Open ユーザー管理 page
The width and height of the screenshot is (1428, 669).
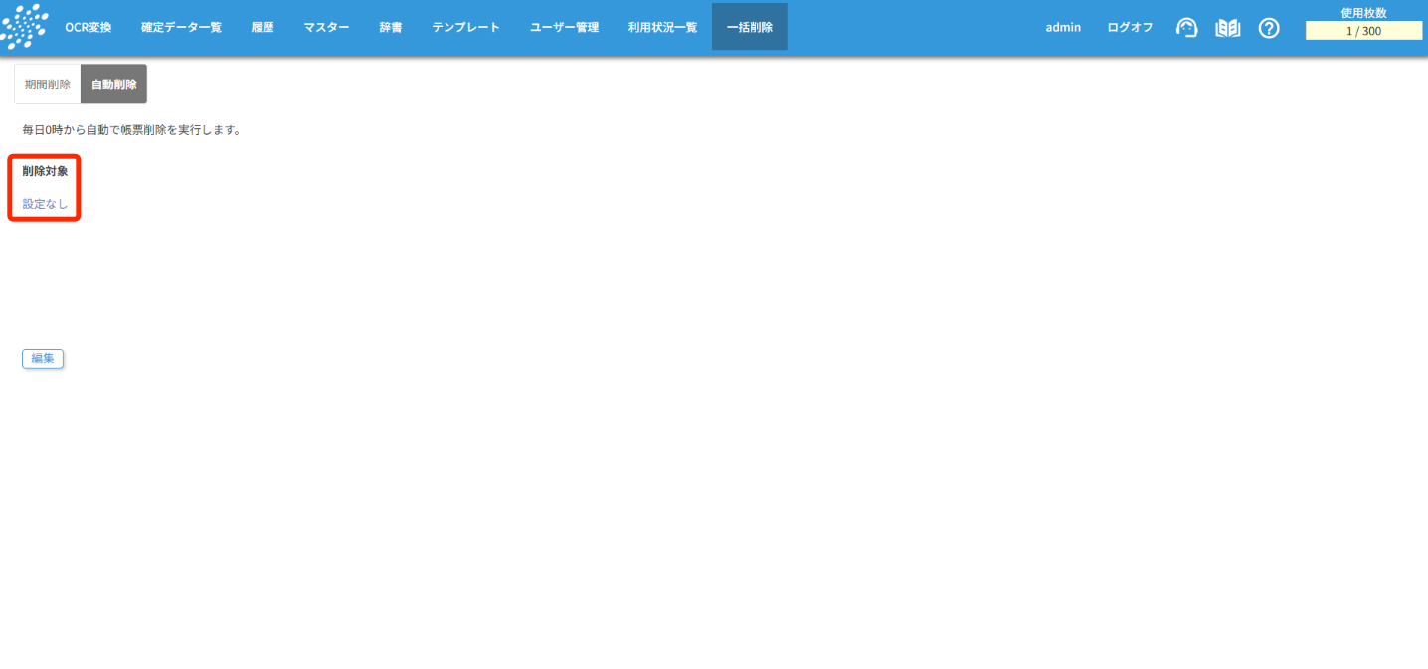(x=564, y=27)
